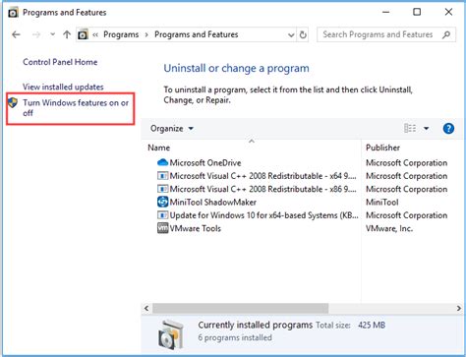The height and width of the screenshot is (357, 466).
Task: Select the Programs breadcrumb
Action: (121, 34)
